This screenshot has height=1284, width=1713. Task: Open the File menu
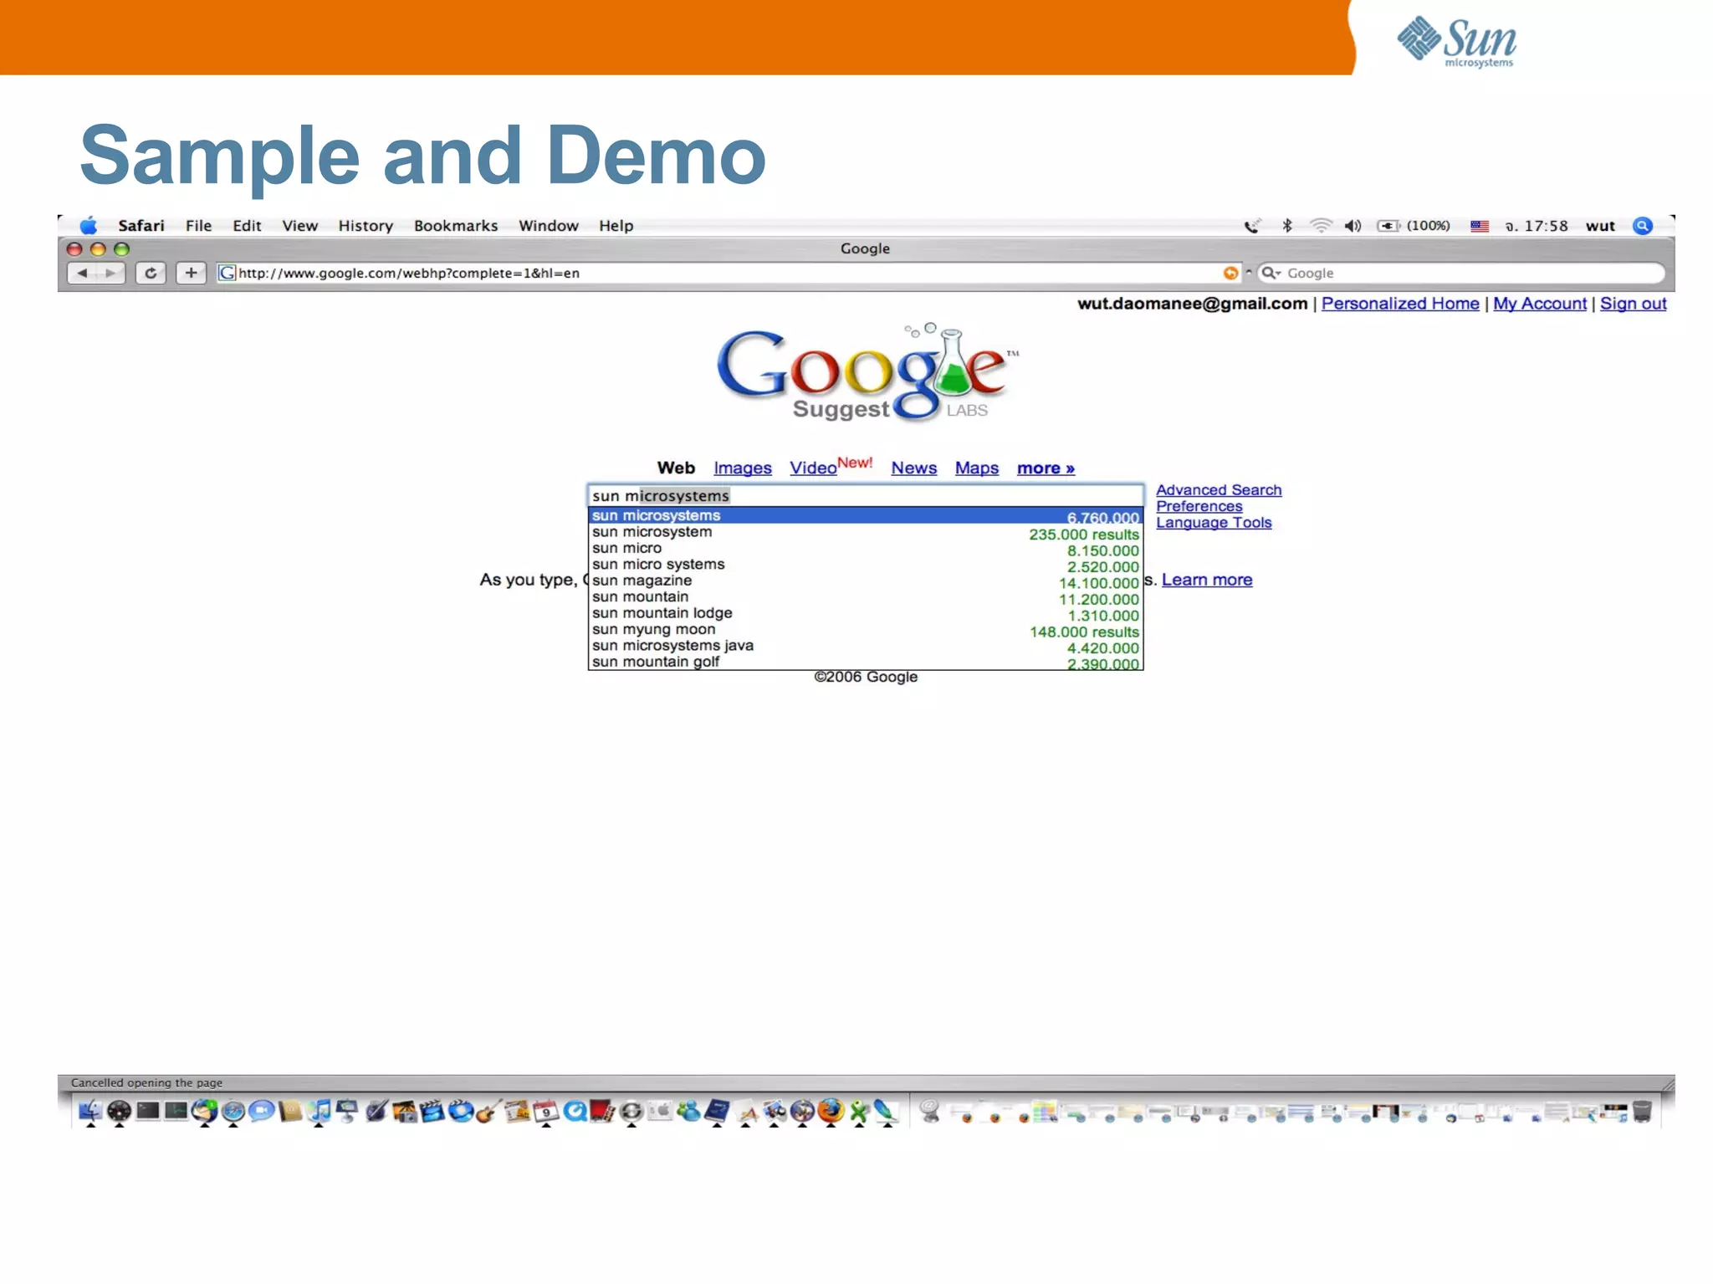tap(198, 226)
